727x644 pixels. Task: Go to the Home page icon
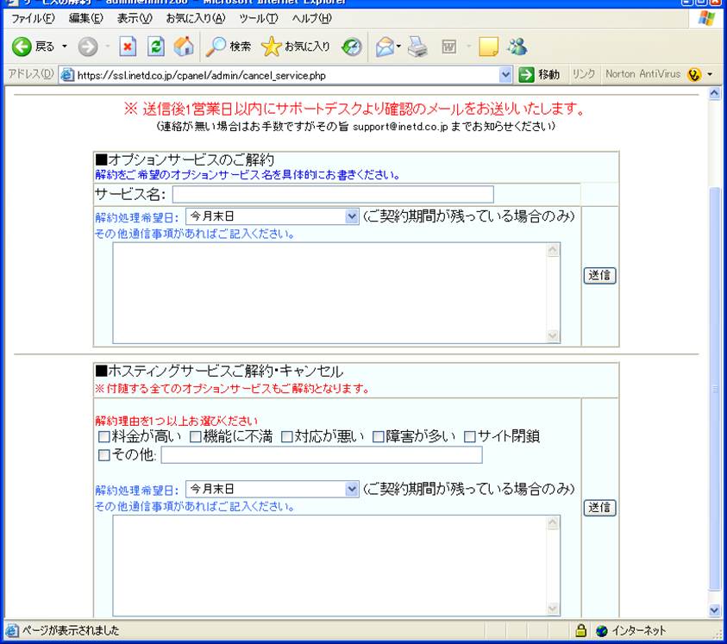(x=184, y=47)
